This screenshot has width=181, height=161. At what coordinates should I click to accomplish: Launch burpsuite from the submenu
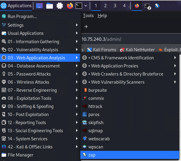(x=97, y=90)
